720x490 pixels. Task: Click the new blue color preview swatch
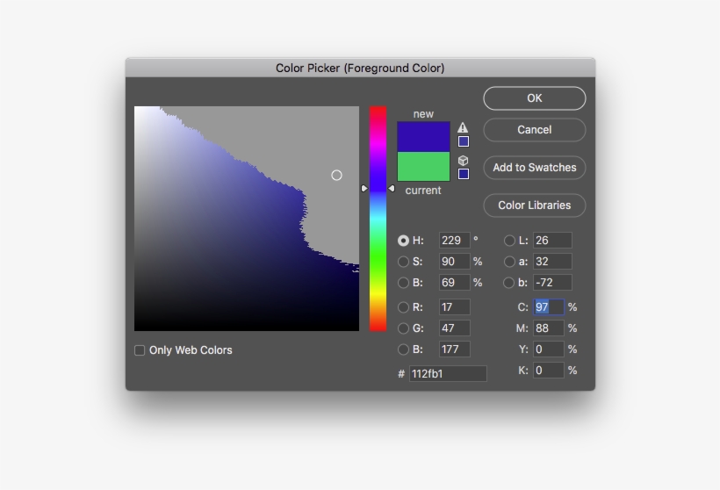(423, 136)
